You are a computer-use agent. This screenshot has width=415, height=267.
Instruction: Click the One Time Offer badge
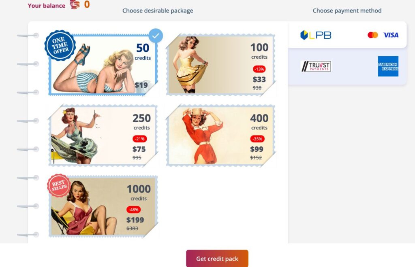(60, 45)
